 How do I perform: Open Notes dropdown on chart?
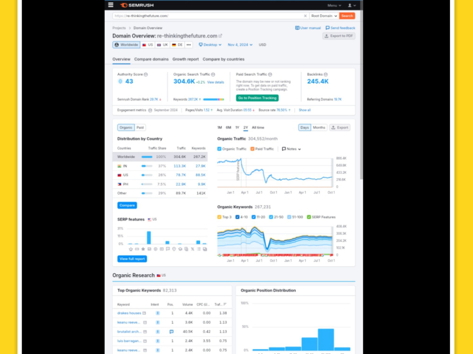(x=291, y=149)
